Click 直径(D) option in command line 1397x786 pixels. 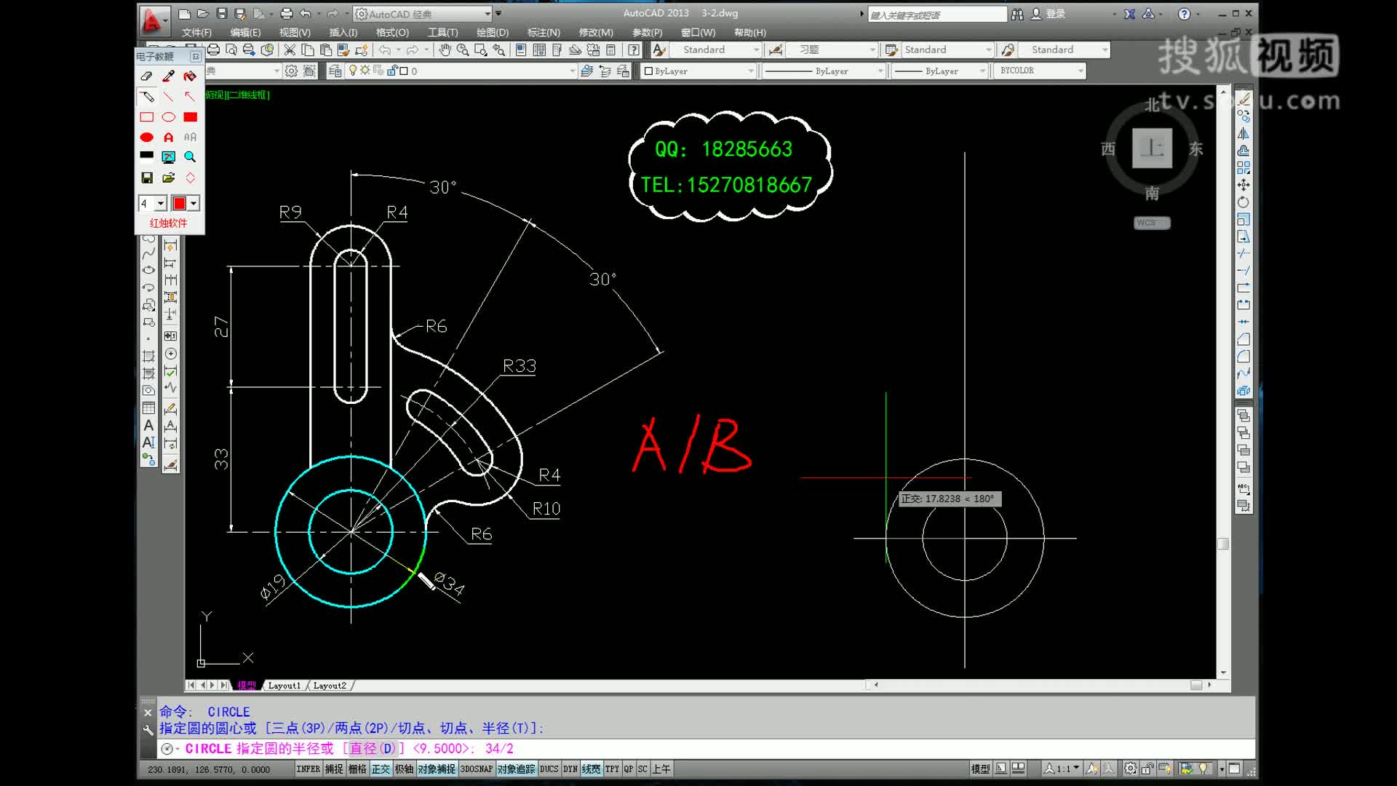point(373,749)
